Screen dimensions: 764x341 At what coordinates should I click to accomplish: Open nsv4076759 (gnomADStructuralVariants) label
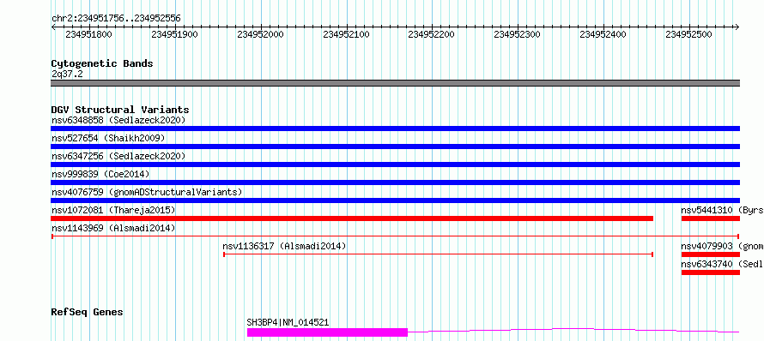pyautogui.click(x=147, y=192)
